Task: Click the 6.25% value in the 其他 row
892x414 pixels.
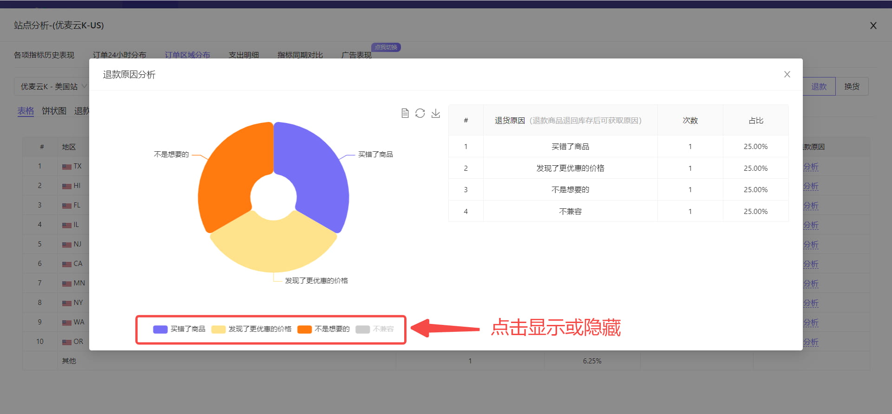Action: pos(592,361)
